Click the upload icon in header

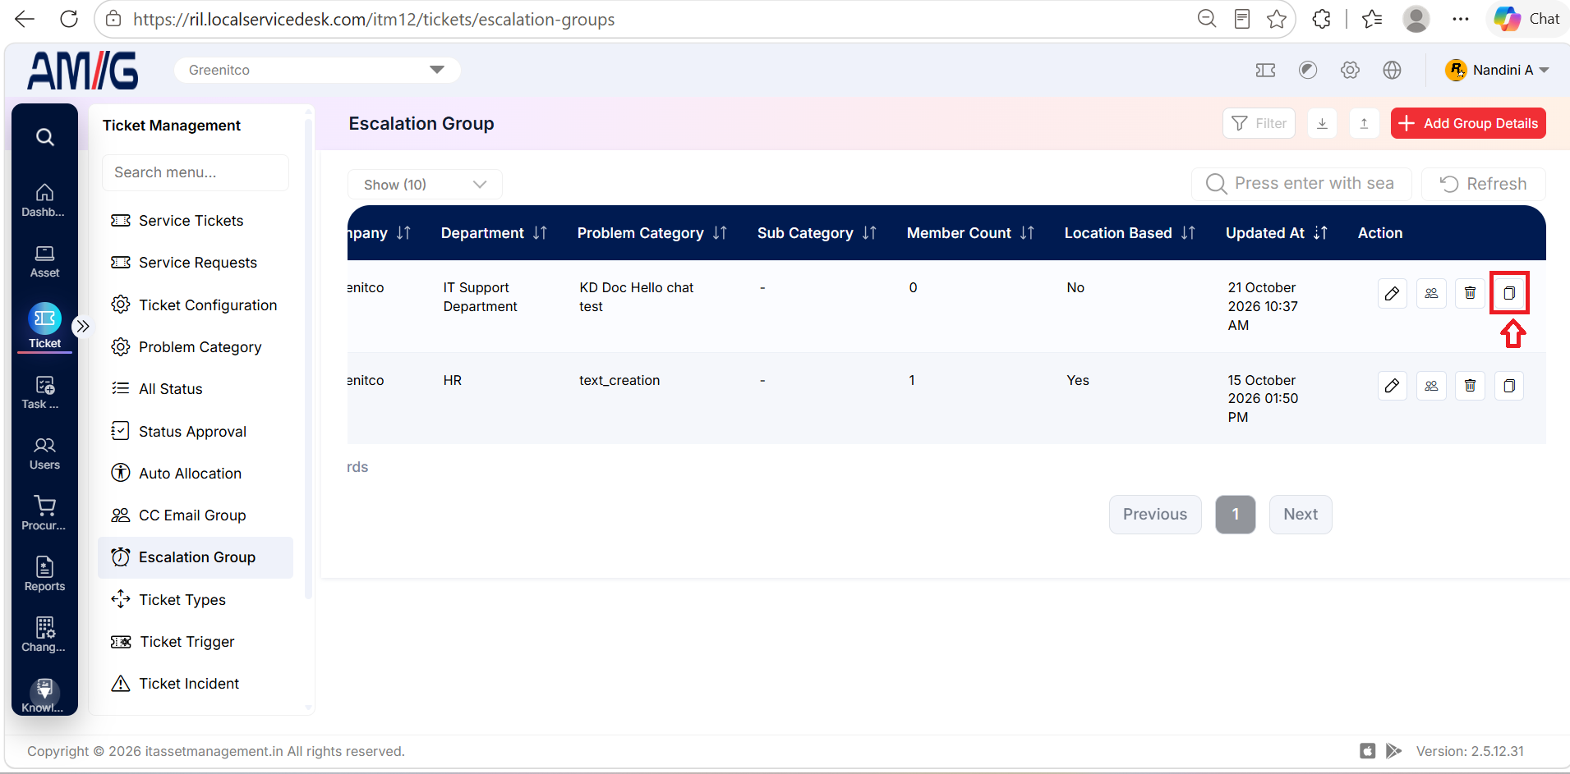(1364, 123)
